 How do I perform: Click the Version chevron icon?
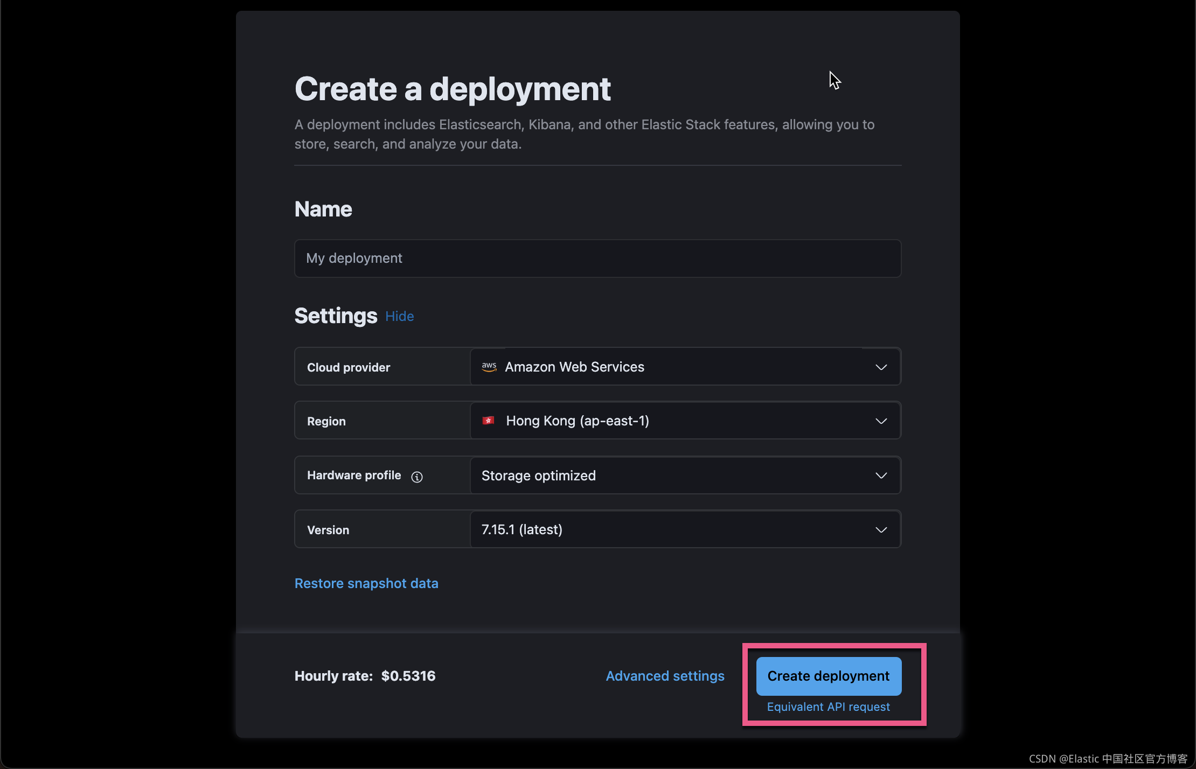pos(881,530)
